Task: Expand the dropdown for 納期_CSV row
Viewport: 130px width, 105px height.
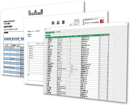Action: click(x=100, y=47)
